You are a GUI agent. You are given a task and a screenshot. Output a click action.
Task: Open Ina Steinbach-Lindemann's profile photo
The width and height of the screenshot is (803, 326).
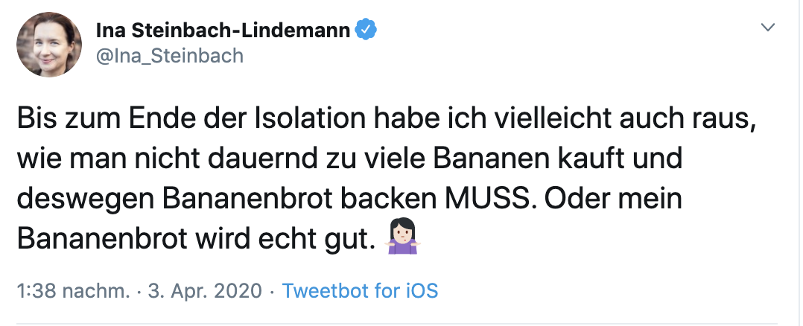pos(50,43)
